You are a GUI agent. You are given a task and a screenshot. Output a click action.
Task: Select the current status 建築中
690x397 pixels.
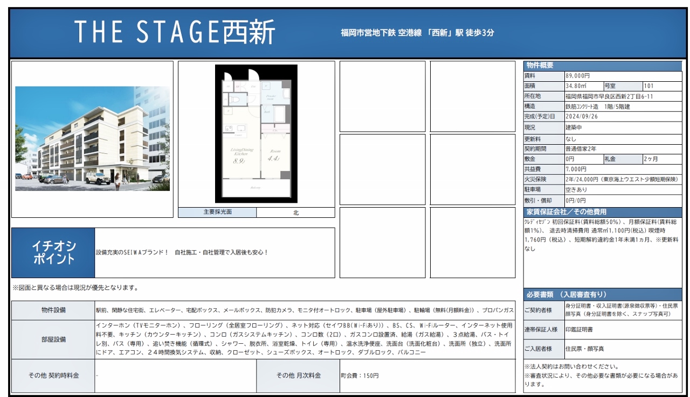coord(574,127)
